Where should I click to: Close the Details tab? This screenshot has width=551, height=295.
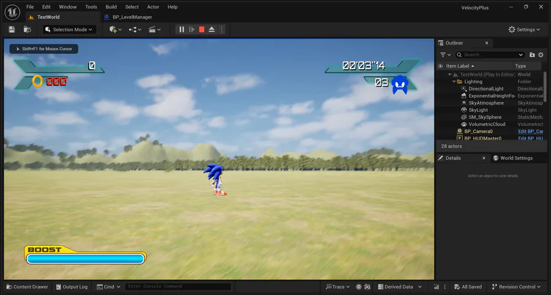coord(484,158)
